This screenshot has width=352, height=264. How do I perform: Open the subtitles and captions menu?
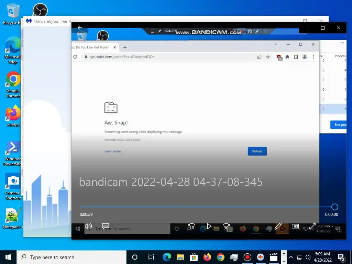106,226
